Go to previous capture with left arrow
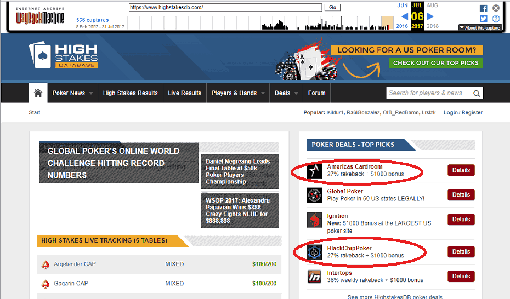The width and height of the screenshot is (510, 299). point(404,16)
